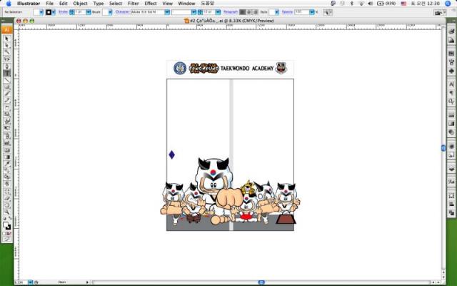The width and height of the screenshot is (457, 286).
Task: Open the font family dropdown
Action: (167, 12)
